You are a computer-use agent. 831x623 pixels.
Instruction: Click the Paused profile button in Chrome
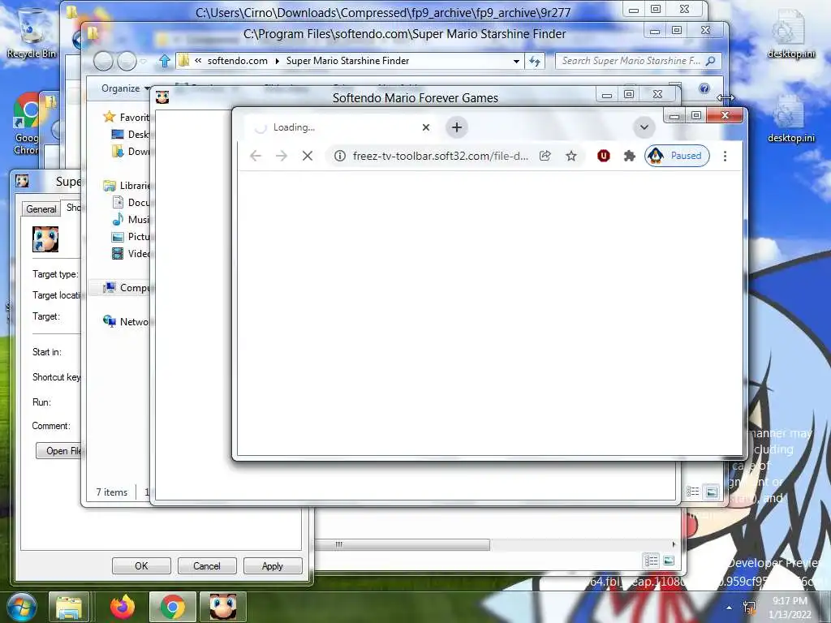coord(677,156)
